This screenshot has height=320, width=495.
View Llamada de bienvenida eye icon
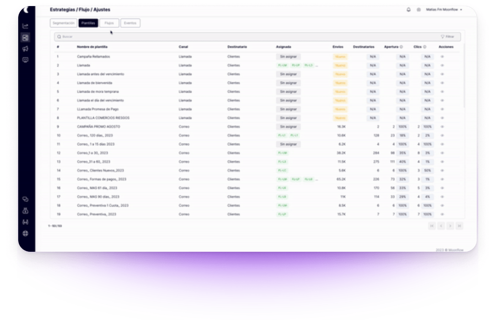coord(442,83)
